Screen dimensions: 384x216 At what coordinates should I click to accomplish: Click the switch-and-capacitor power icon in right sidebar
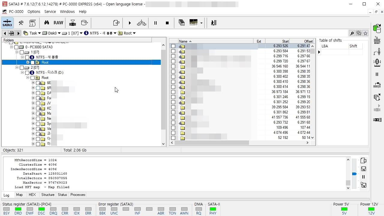377,51
